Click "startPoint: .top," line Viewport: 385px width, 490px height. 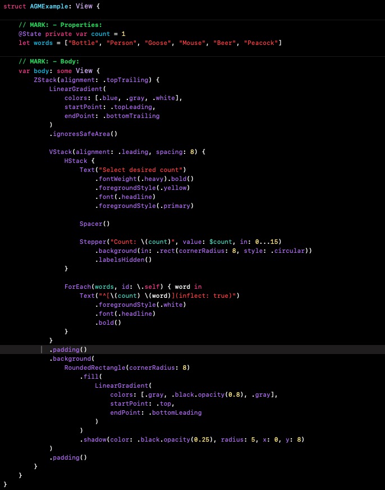142,404
